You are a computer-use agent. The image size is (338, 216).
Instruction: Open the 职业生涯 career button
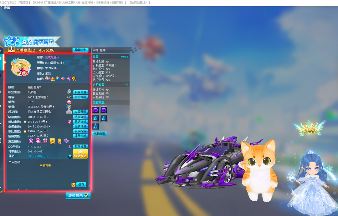point(80,92)
